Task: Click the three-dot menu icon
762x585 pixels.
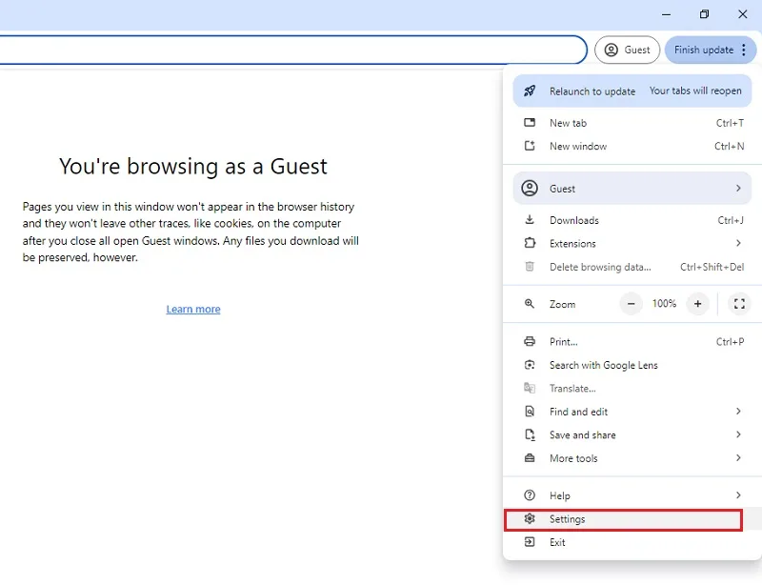Action: (x=744, y=50)
